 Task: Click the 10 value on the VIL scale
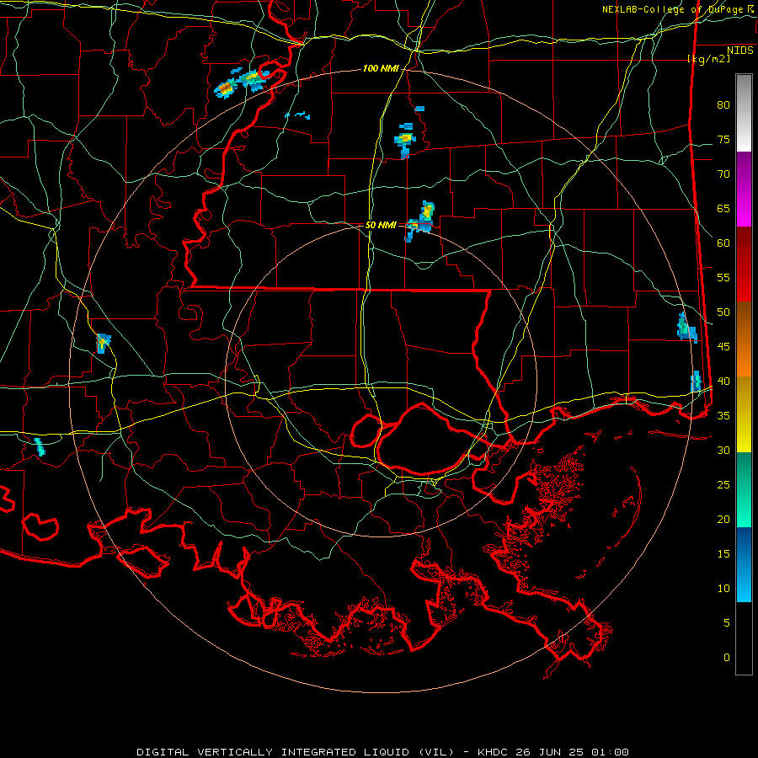[723, 589]
